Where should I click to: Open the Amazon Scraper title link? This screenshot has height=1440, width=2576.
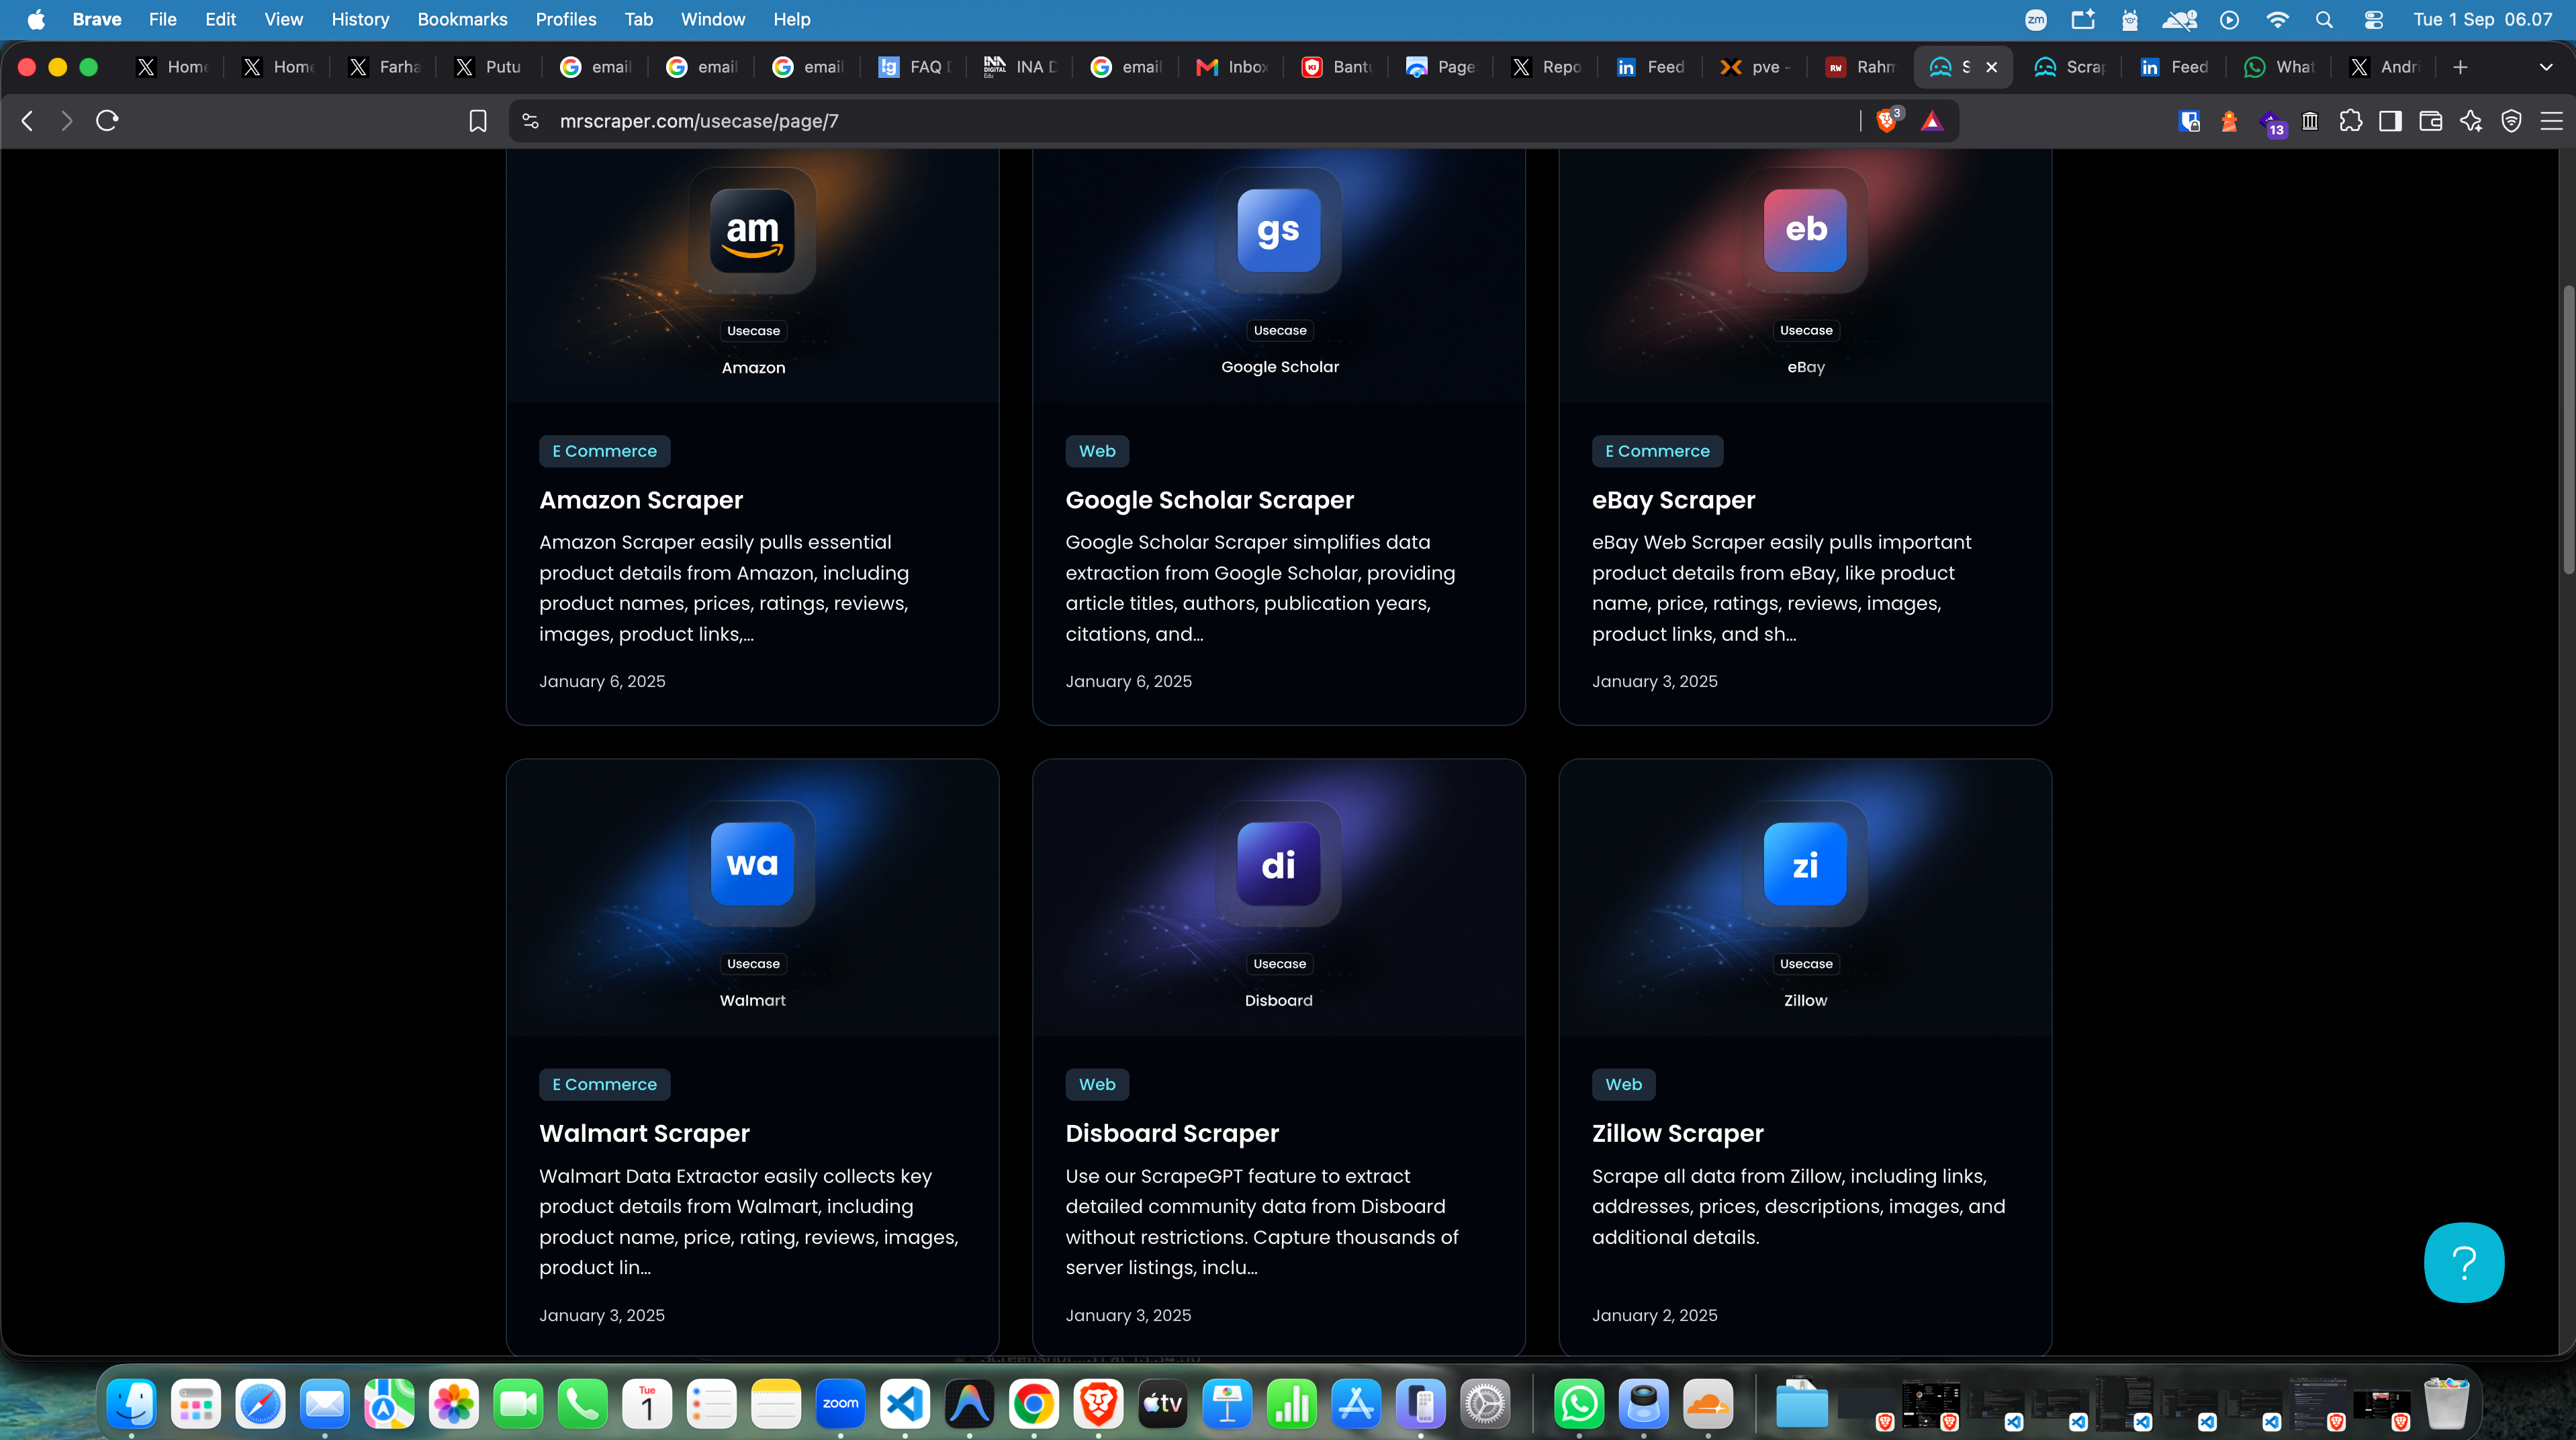pos(641,500)
